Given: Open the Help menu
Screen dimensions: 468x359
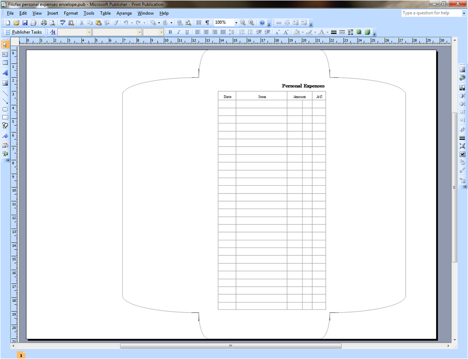Looking at the screenshot, I should (x=164, y=13).
